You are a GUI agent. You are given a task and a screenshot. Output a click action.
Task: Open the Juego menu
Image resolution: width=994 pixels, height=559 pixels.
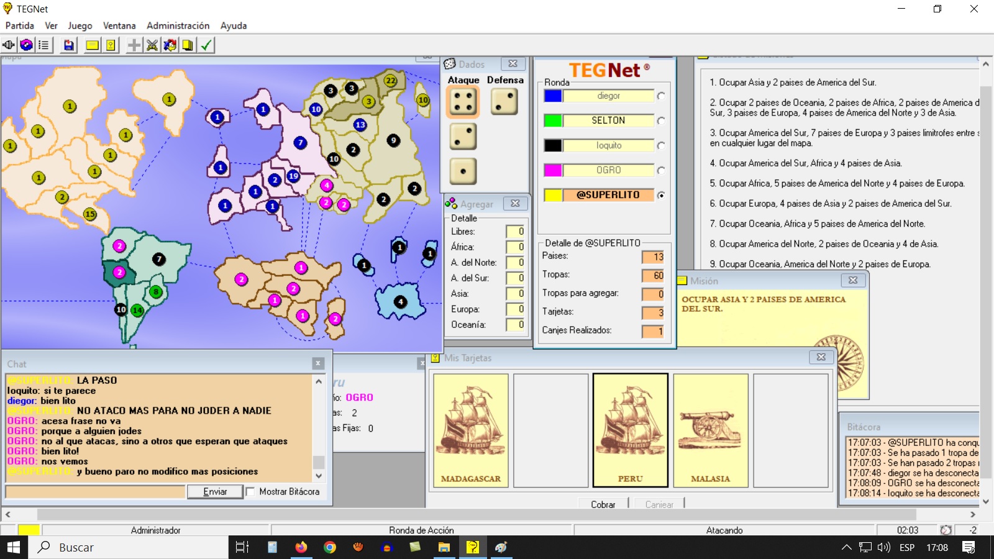click(80, 25)
